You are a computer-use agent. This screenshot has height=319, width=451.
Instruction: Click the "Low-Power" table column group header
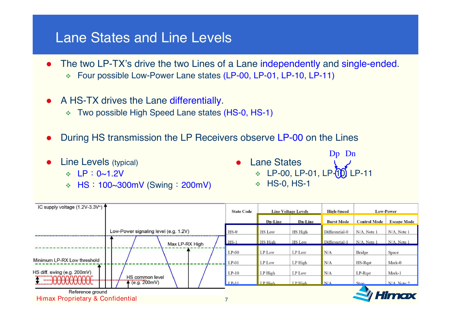pos(386,211)
